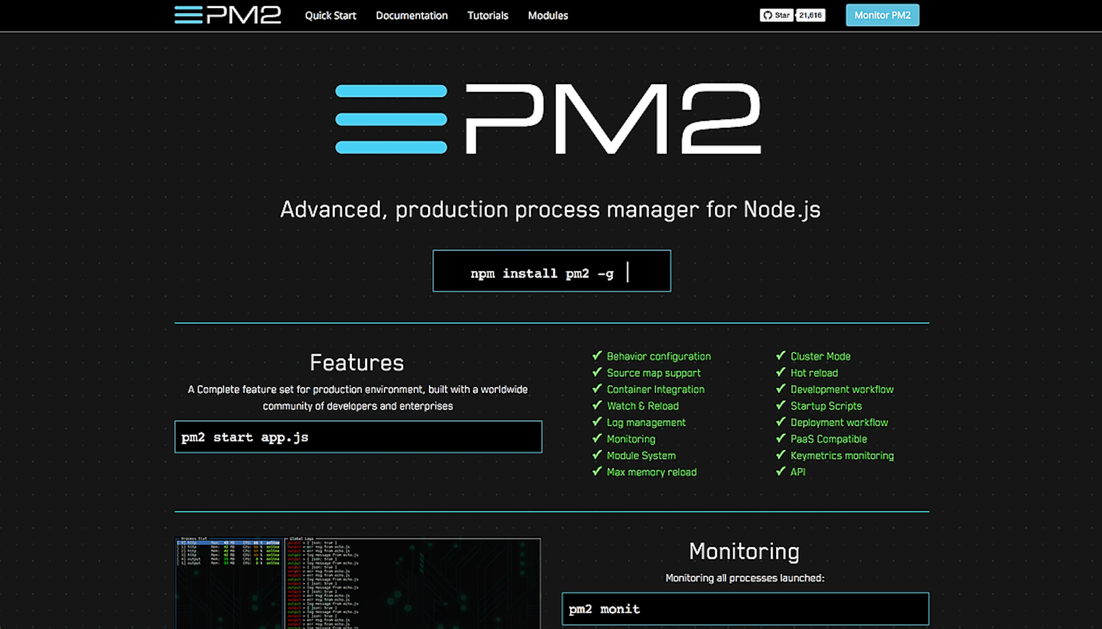Click the Monitoring all processes launched text
This screenshot has height=629, width=1102.
pyautogui.click(x=745, y=578)
